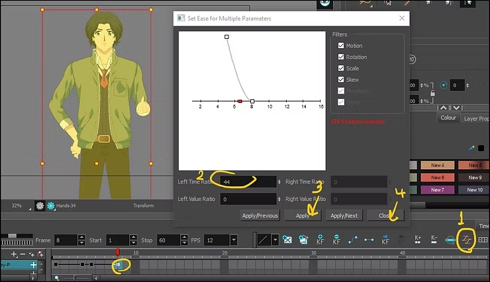Click the top ease curve handle square
Image resolution: width=490 pixels, height=282 pixels.
(x=226, y=37)
